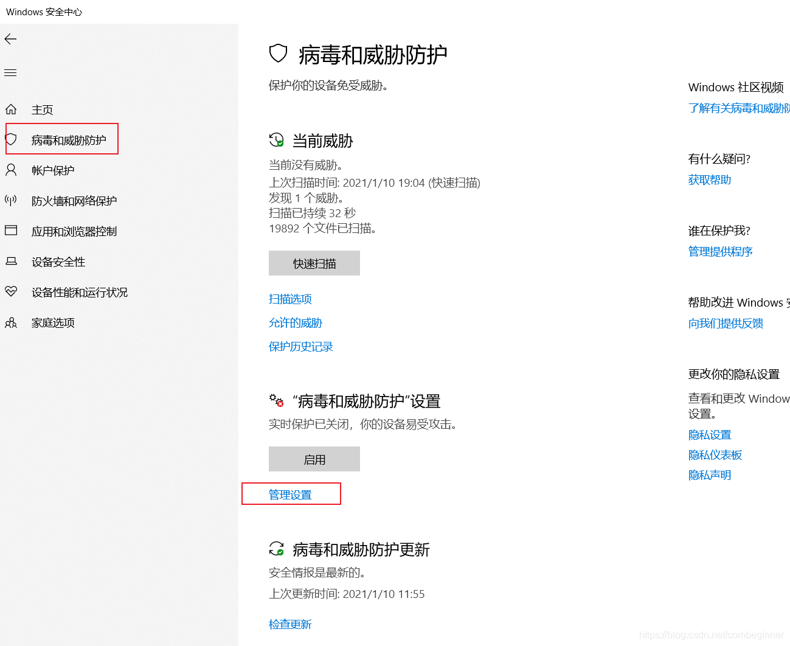Click 启用 to turn on real-time protection
Screen dimensions: 790x646
[314, 459]
